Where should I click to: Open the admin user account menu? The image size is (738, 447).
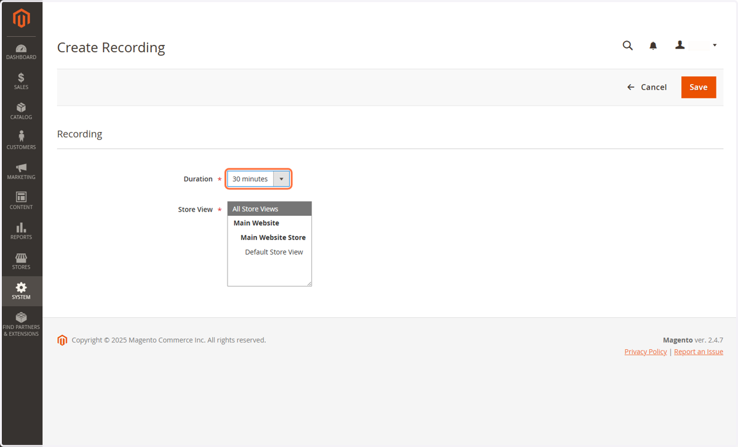point(697,45)
